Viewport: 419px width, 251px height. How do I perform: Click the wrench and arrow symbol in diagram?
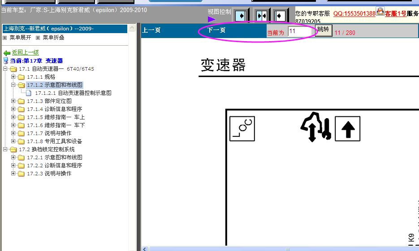pyautogui.click(x=316, y=127)
